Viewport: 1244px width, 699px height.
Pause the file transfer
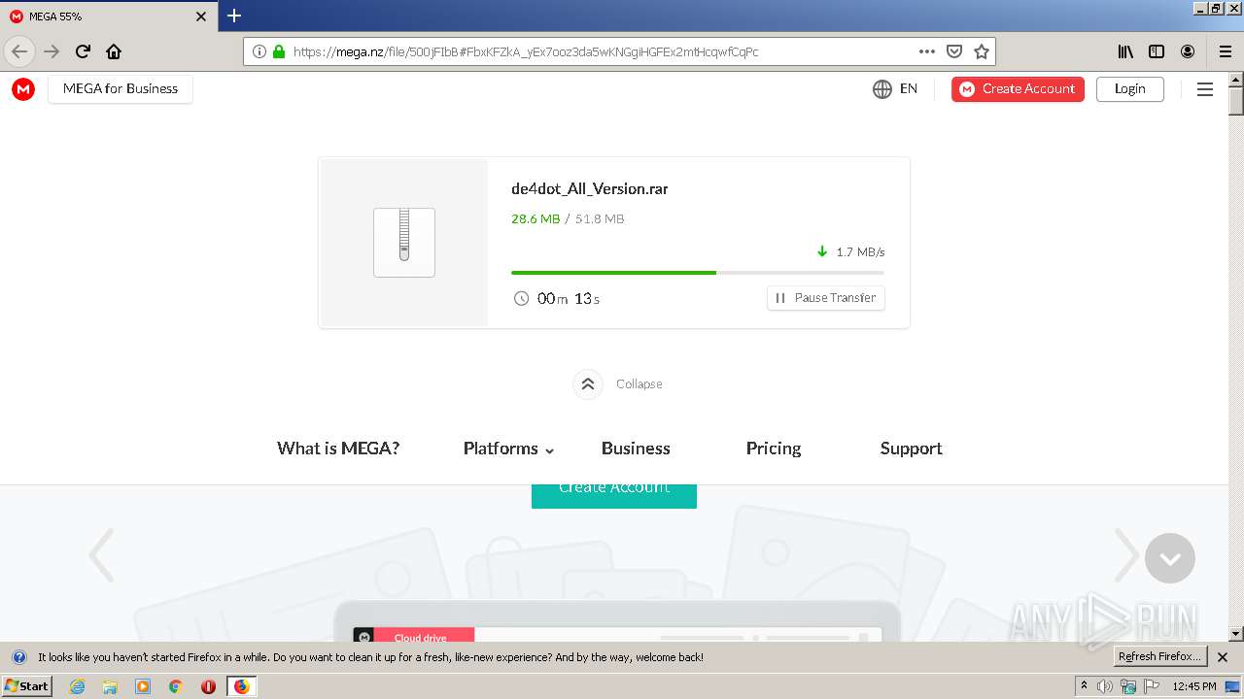point(826,298)
